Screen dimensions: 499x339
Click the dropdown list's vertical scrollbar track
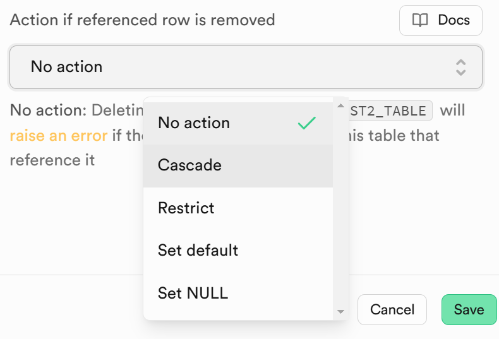(340, 208)
